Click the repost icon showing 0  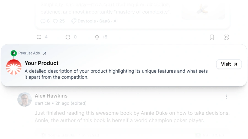click(x=68, y=37)
